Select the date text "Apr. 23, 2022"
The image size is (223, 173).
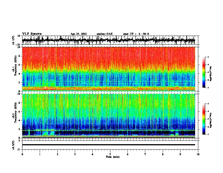(x=79, y=34)
